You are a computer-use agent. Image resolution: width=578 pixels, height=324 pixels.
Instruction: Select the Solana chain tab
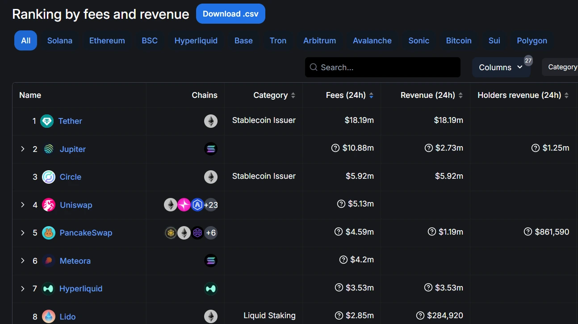(60, 41)
